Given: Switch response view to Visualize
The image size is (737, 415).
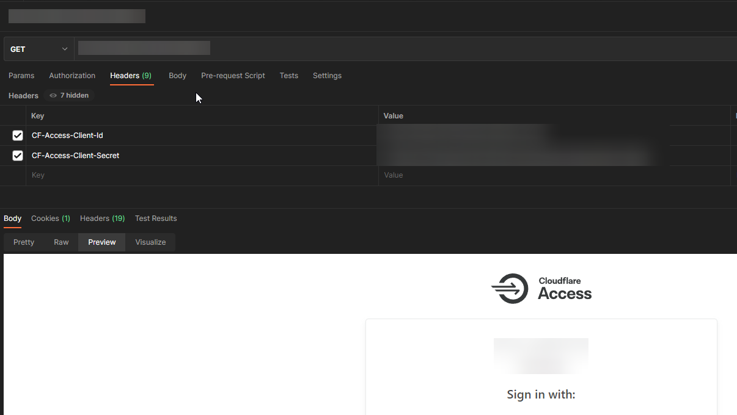Looking at the screenshot, I should pos(150,242).
